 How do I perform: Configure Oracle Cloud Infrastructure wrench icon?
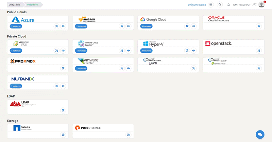(259, 26)
